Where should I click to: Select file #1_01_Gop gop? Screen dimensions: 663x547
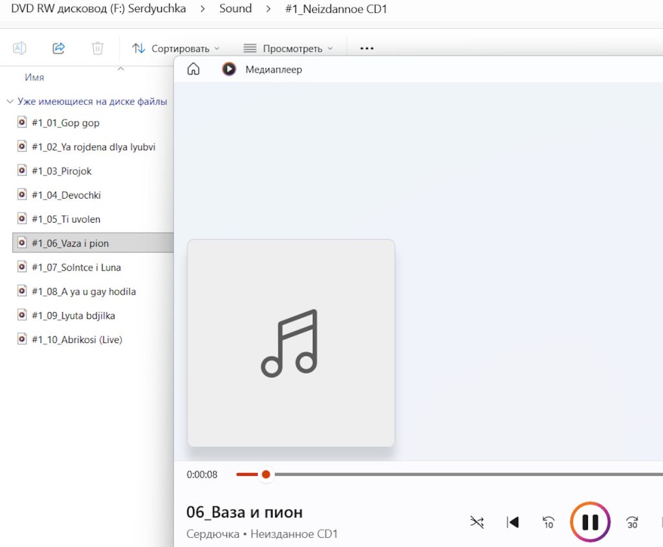(x=65, y=123)
